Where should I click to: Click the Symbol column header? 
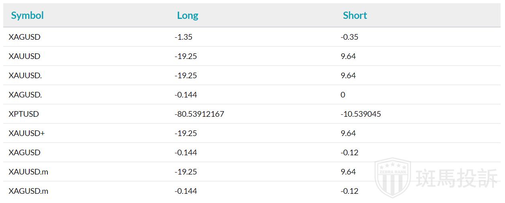click(27, 15)
